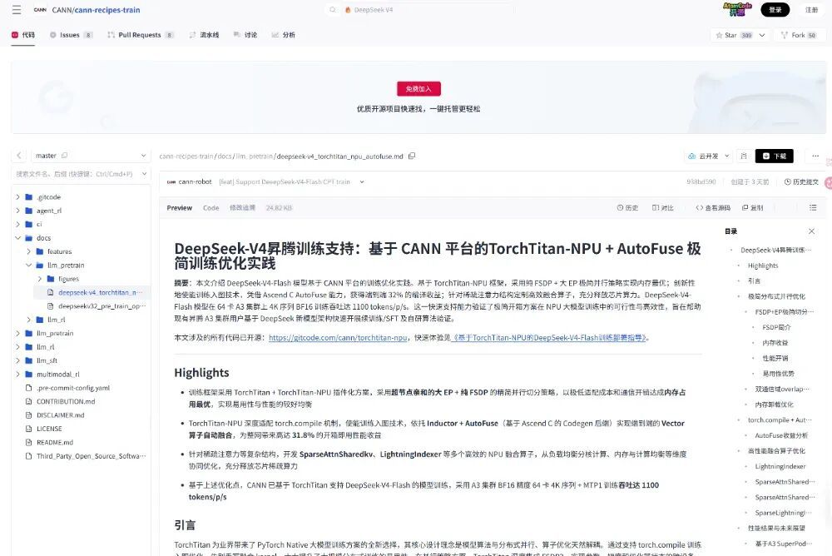This screenshot has width=832, height=556.
Task: Click 历史 history in file toolbar
Action: pos(627,207)
